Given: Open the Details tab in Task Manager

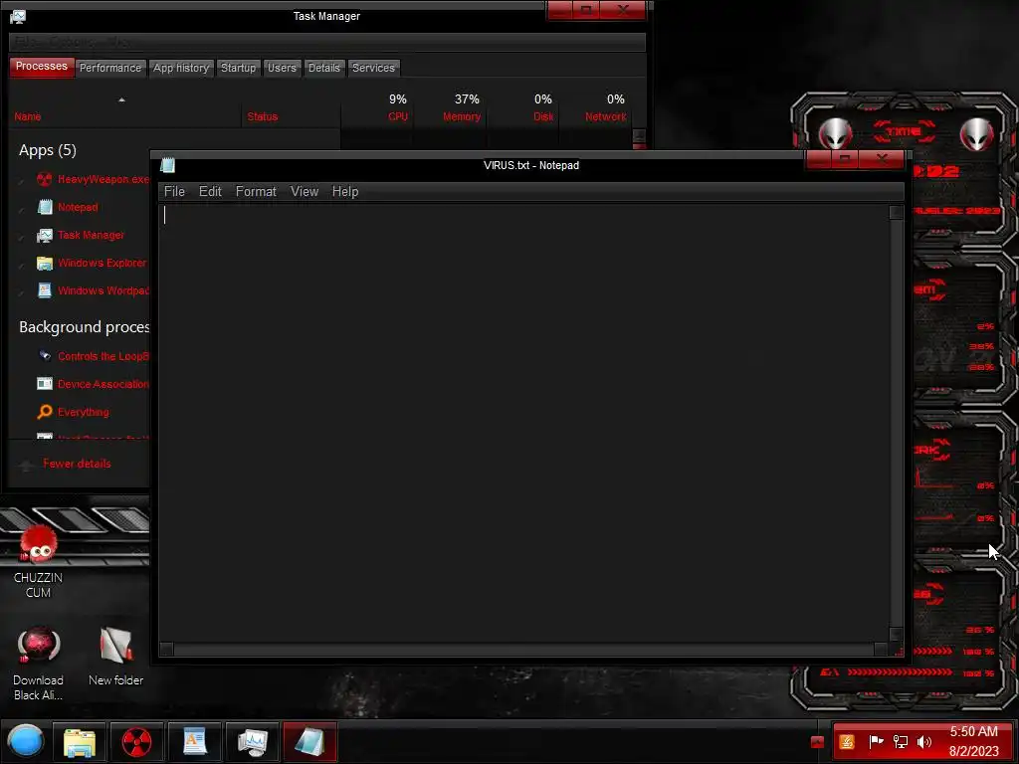Looking at the screenshot, I should (x=324, y=68).
